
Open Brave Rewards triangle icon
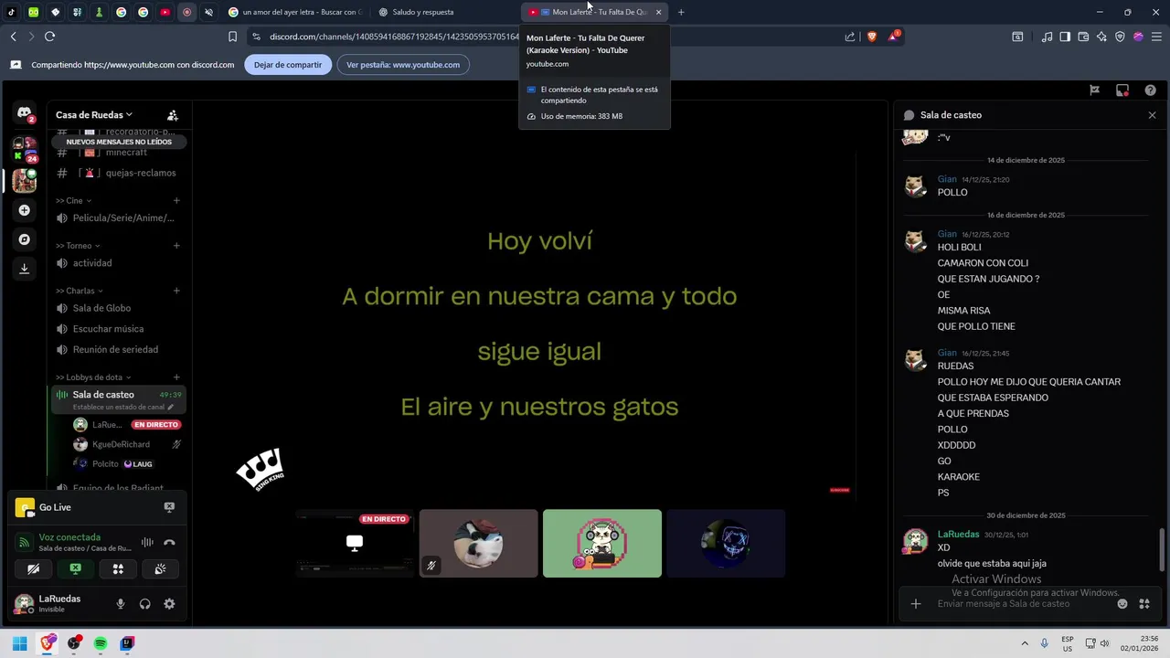pyautogui.click(x=895, y=37)
